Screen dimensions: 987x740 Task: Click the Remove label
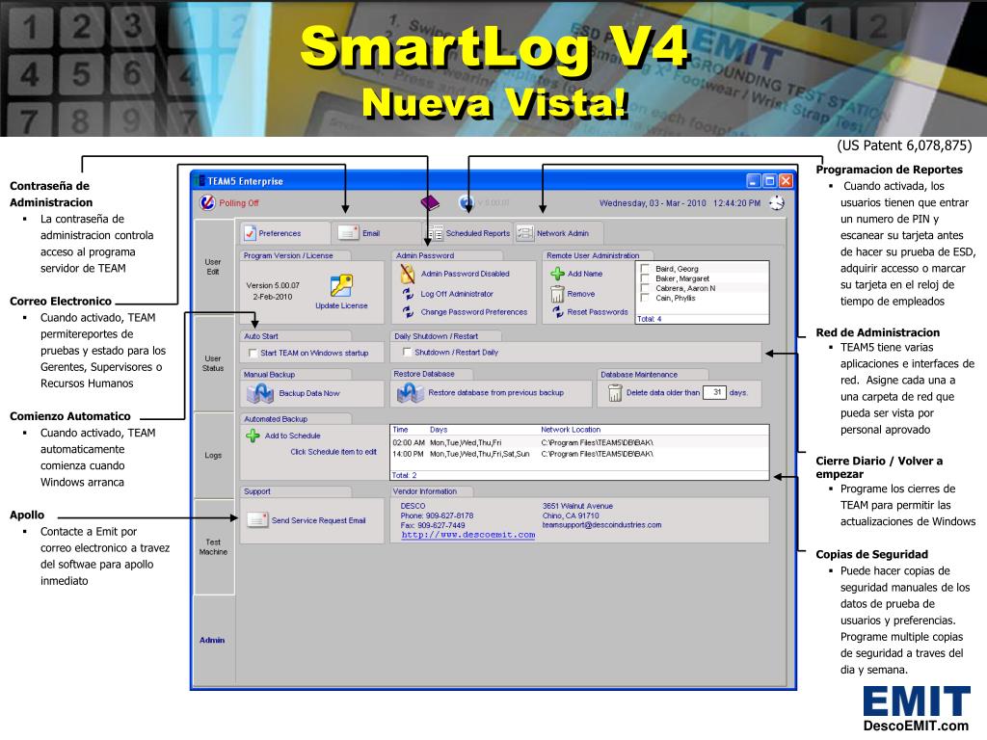[x=581, y=294]
